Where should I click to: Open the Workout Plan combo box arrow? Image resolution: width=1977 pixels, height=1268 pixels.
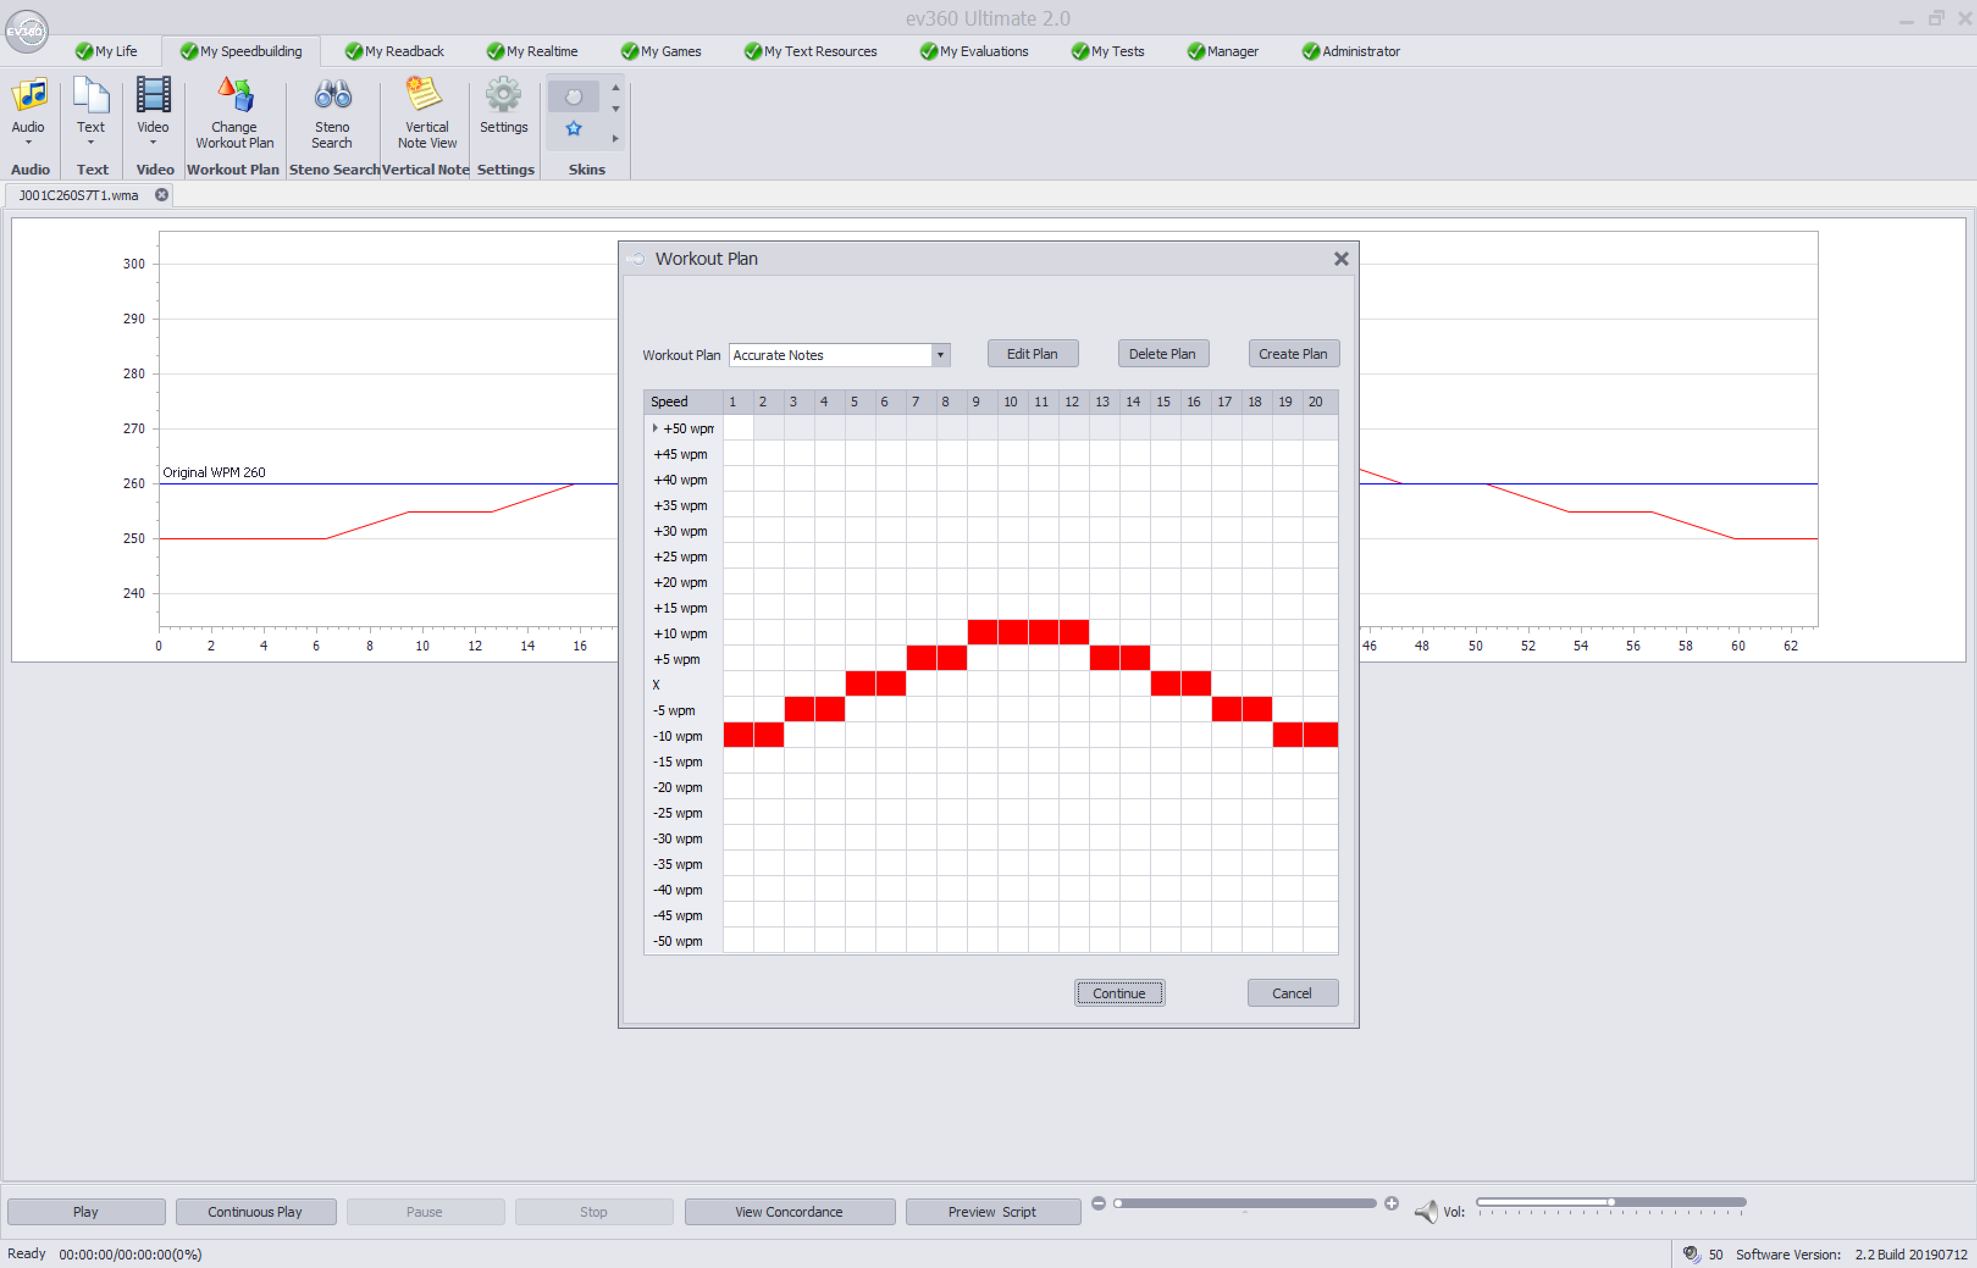click(941, 355)
